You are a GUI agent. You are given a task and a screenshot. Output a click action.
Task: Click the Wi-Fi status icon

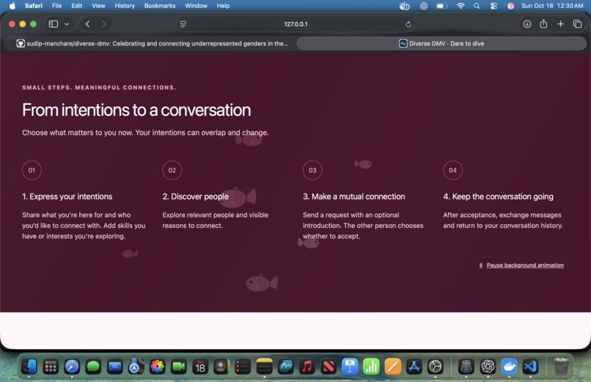460,6
